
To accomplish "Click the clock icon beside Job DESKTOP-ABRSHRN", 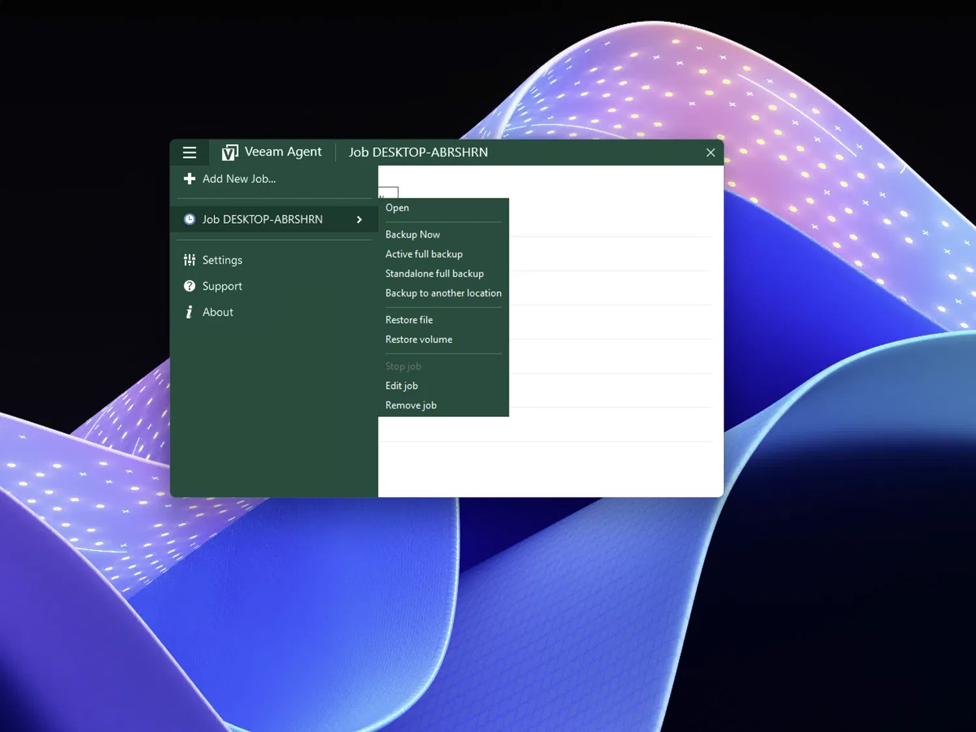I will point(189,219).
